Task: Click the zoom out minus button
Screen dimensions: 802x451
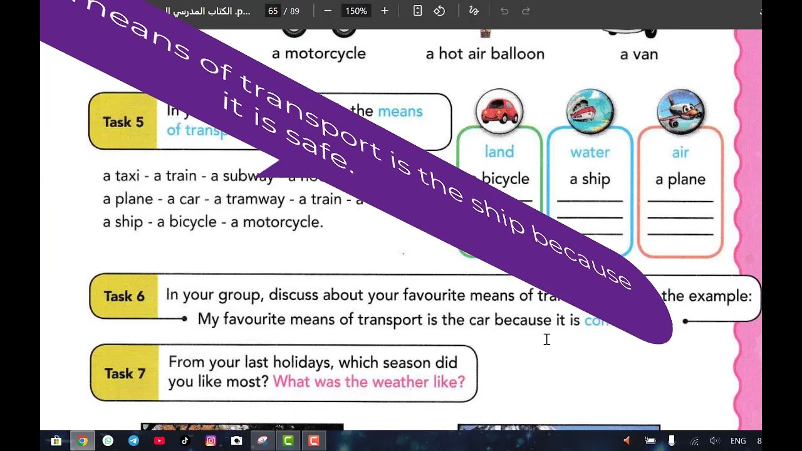Action: pyautogui.click(x=328, y=11)
